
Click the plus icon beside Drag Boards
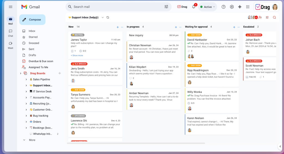click(x=60, y=73)
